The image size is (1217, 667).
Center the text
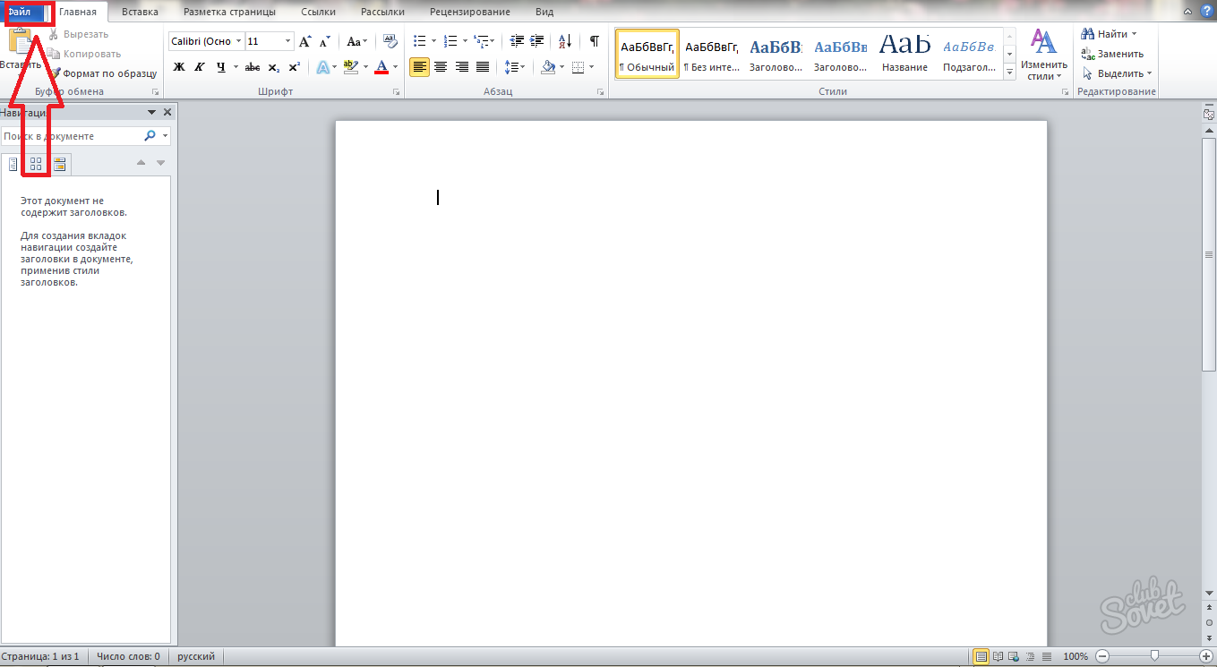tap(441, 66)
